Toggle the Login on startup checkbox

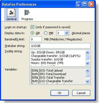point(32,27)
